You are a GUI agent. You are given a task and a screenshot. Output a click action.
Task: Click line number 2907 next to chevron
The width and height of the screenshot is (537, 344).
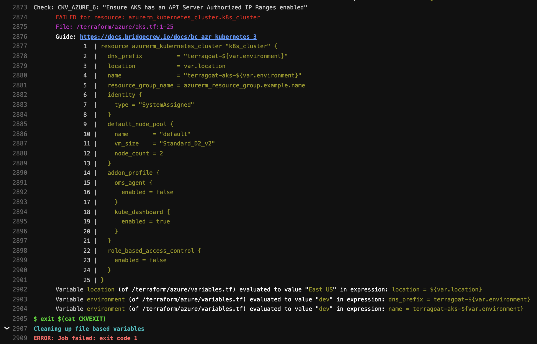20,329
